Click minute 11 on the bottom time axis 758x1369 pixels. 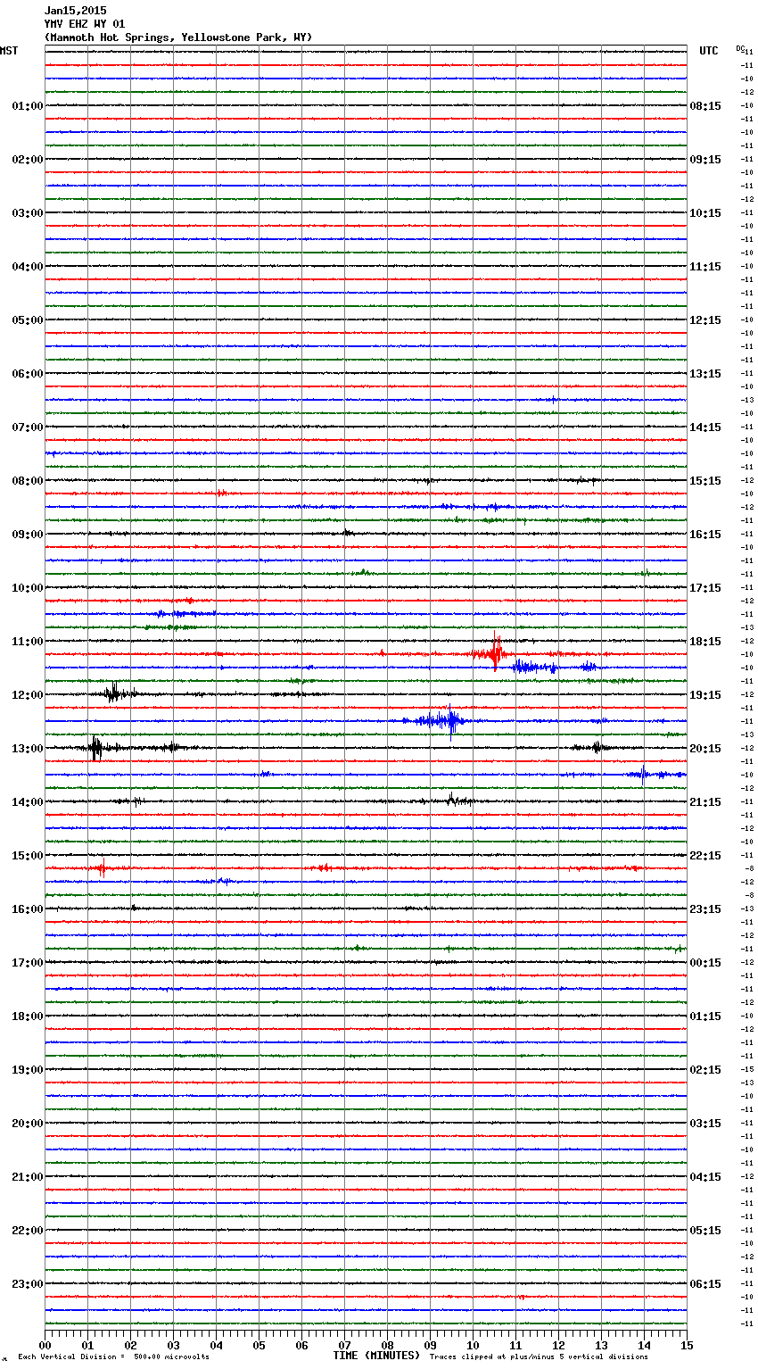tap(515, 1345)
